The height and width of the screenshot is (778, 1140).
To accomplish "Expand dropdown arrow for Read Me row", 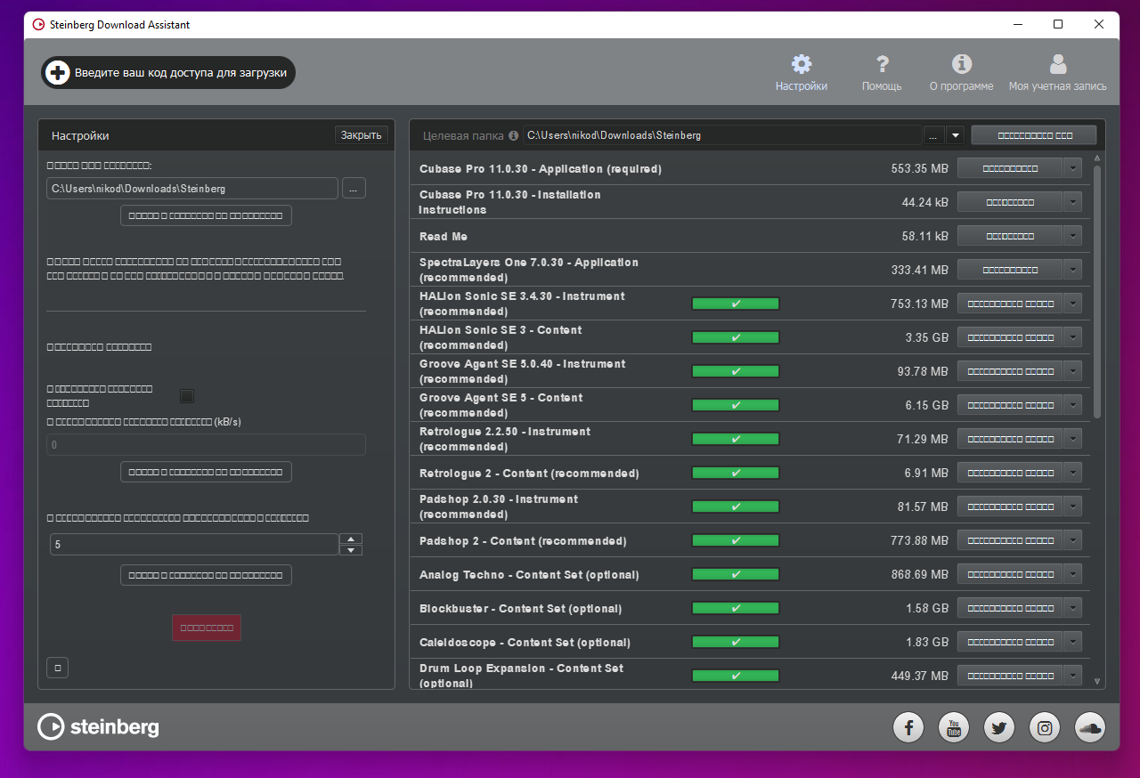I will click(1072, 236).
